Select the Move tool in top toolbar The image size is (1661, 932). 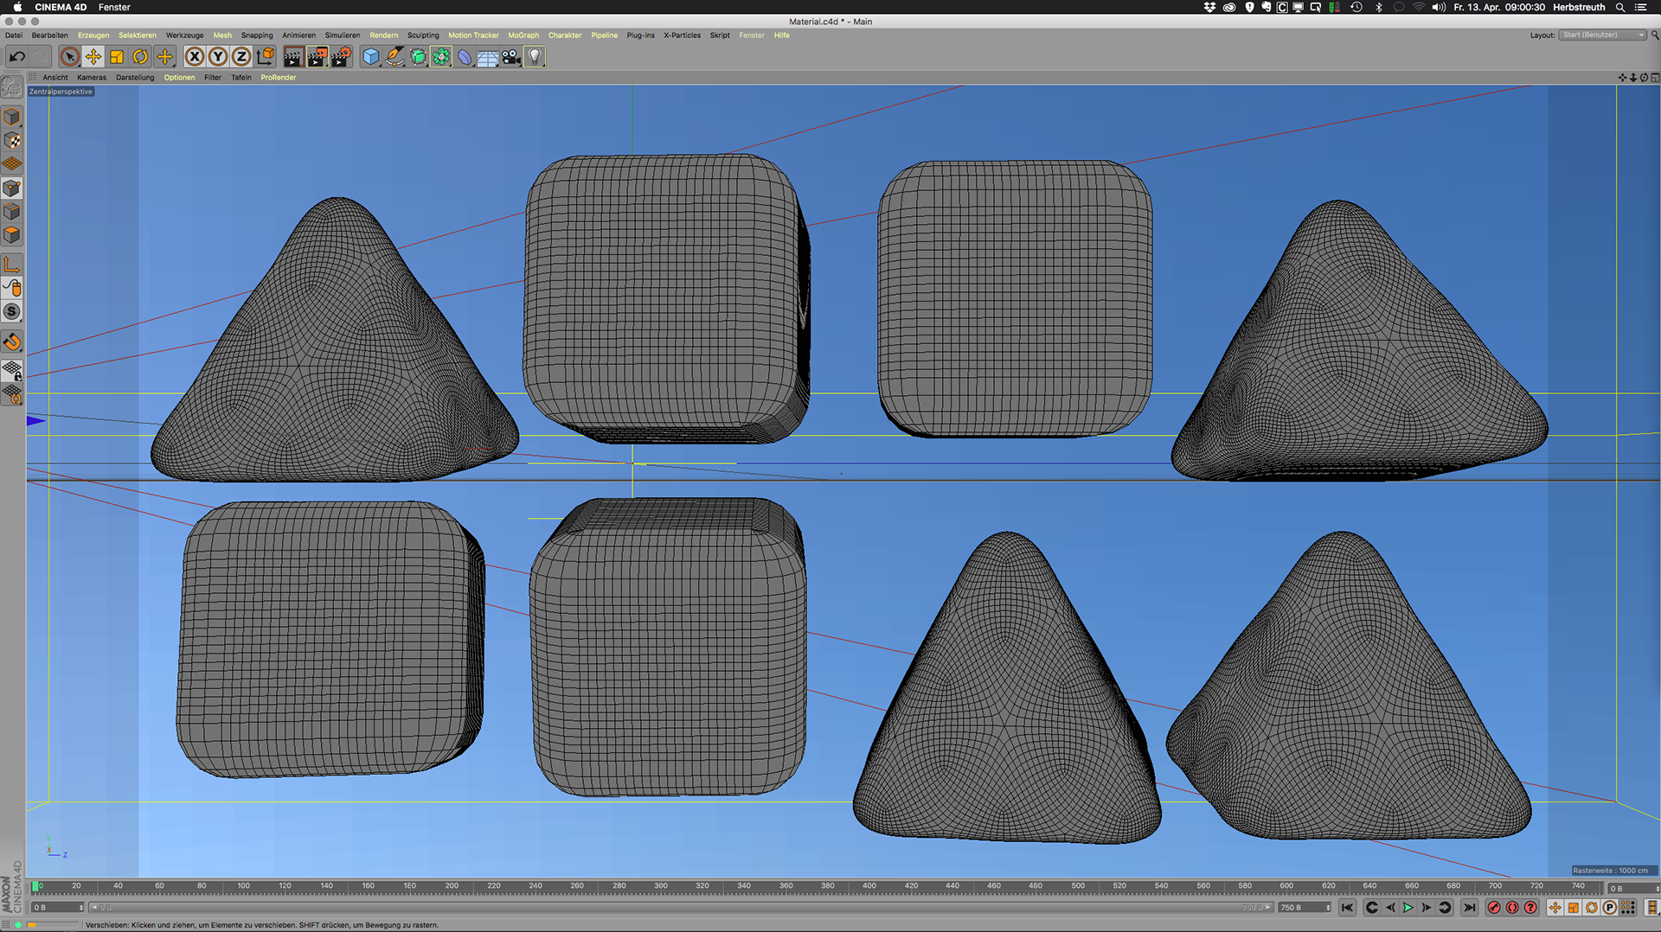(x=93, y=57)
